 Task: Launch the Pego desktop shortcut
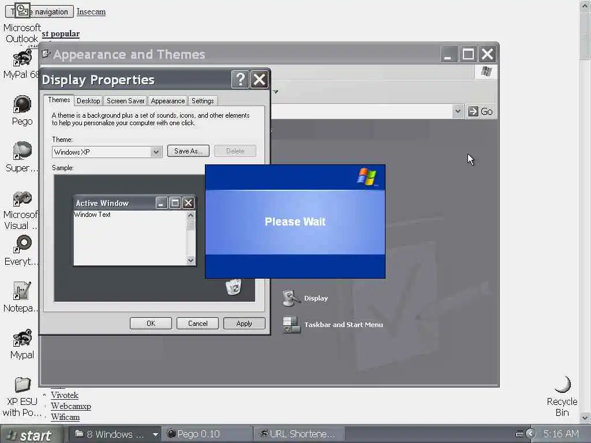coord(22,111)
